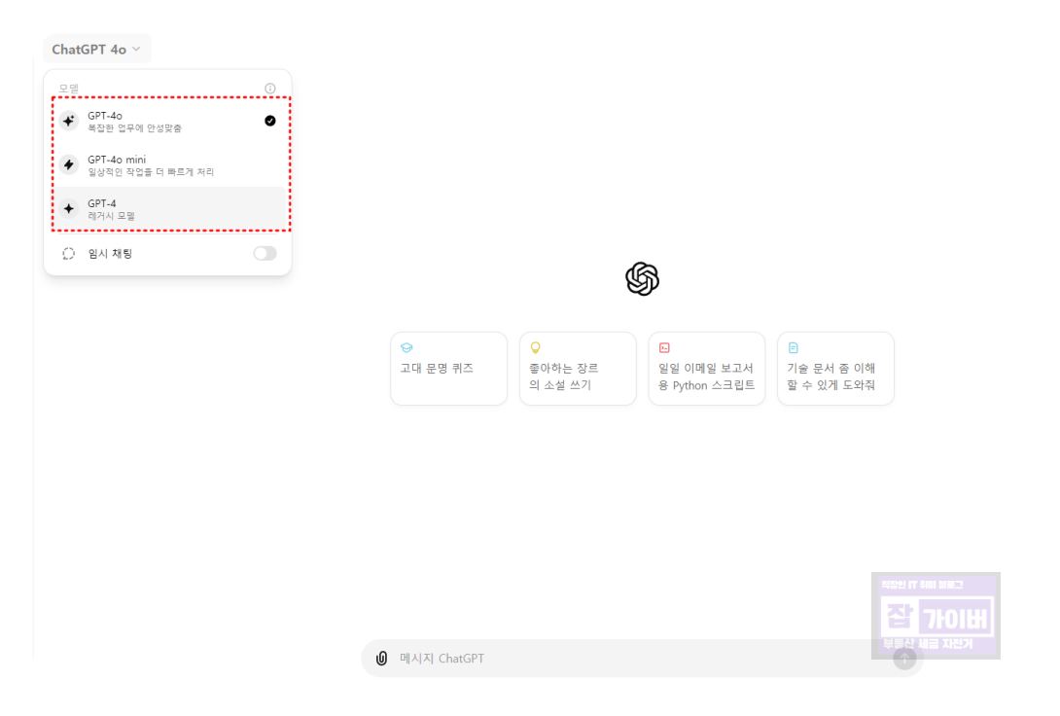
Task: Click the document icon on tech docs card
Action: [793, 347]
